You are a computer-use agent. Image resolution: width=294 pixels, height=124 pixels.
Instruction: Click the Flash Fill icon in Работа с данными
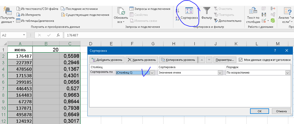point(264,8)
